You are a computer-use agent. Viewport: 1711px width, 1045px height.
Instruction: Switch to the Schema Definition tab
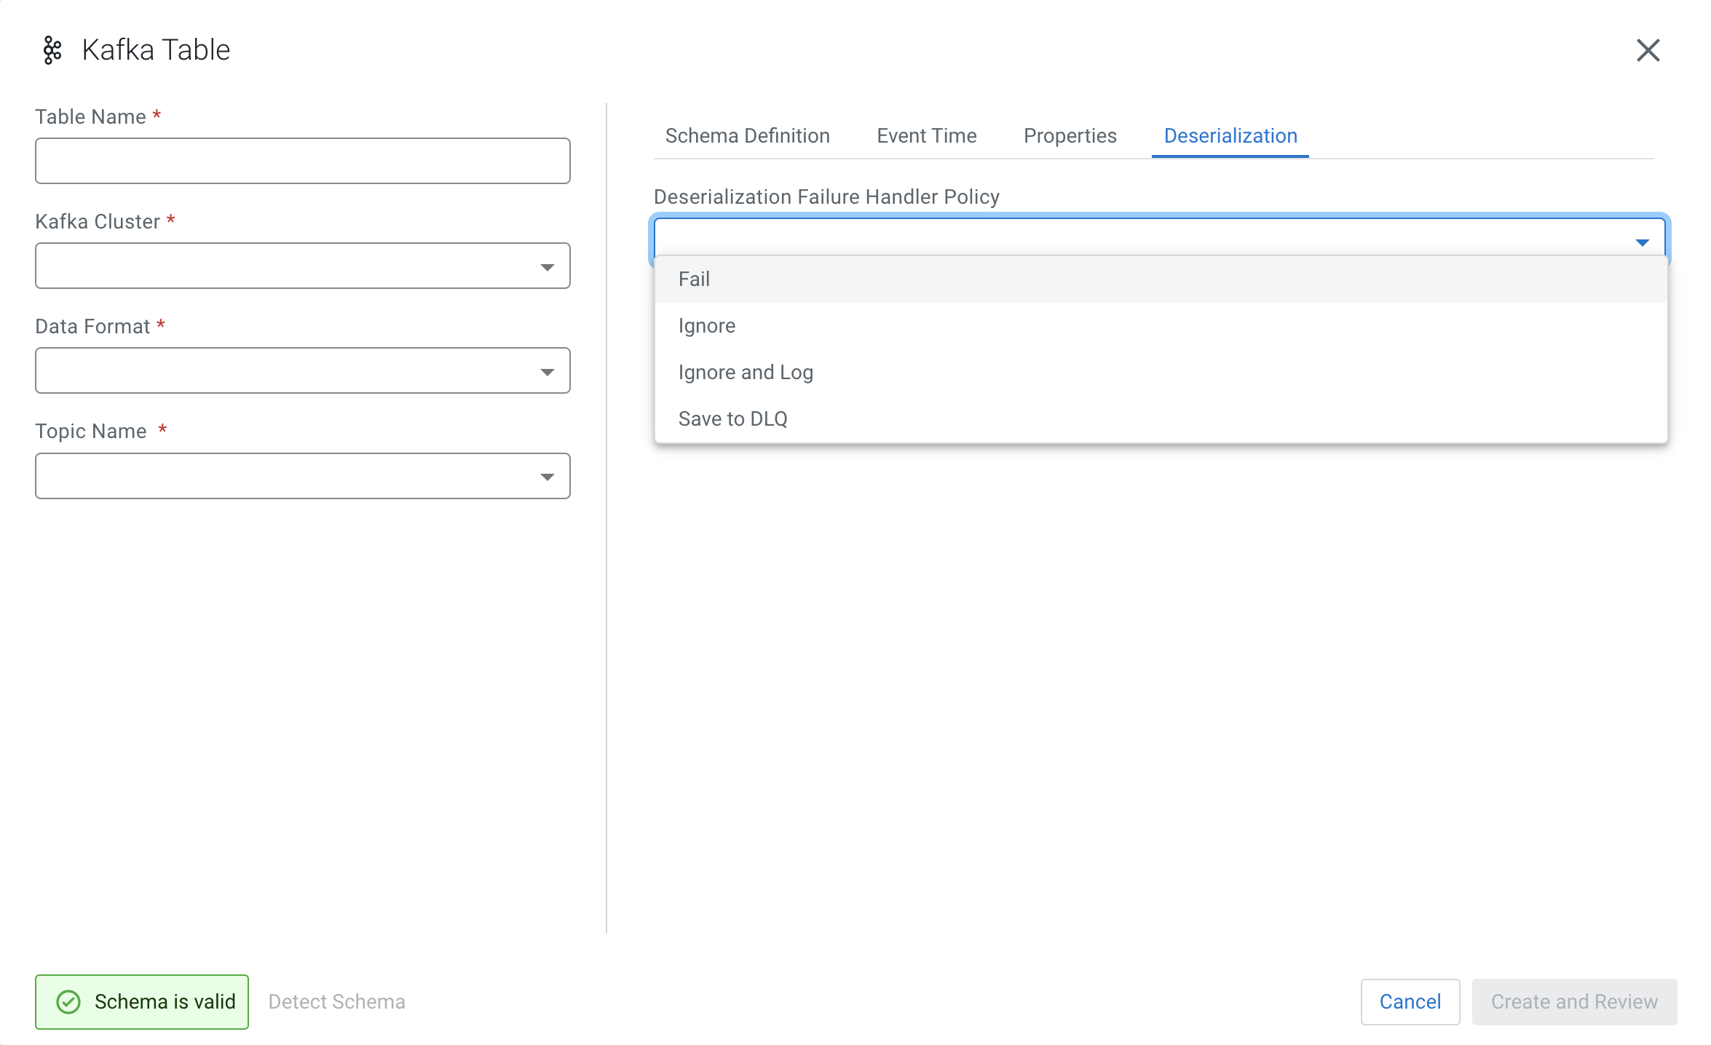(747, 136)
